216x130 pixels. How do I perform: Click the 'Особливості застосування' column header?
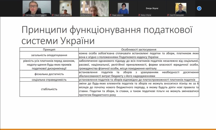139,50
